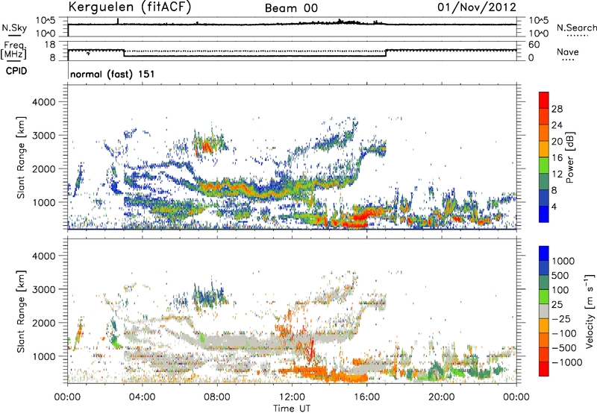This screenshot has width=597, height=413.
Task: Click the '04:00' time axis label
Action: coord(143,397)
